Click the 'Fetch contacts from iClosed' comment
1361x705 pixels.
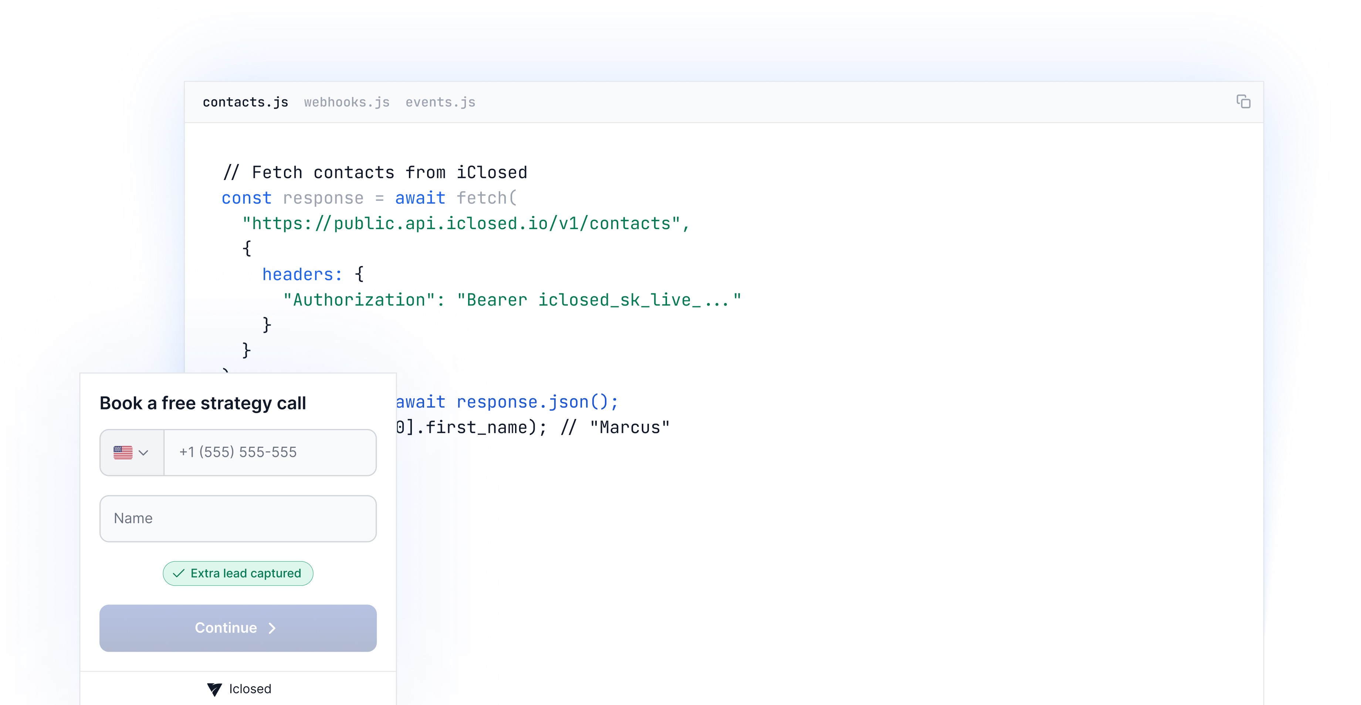(375, 173)
